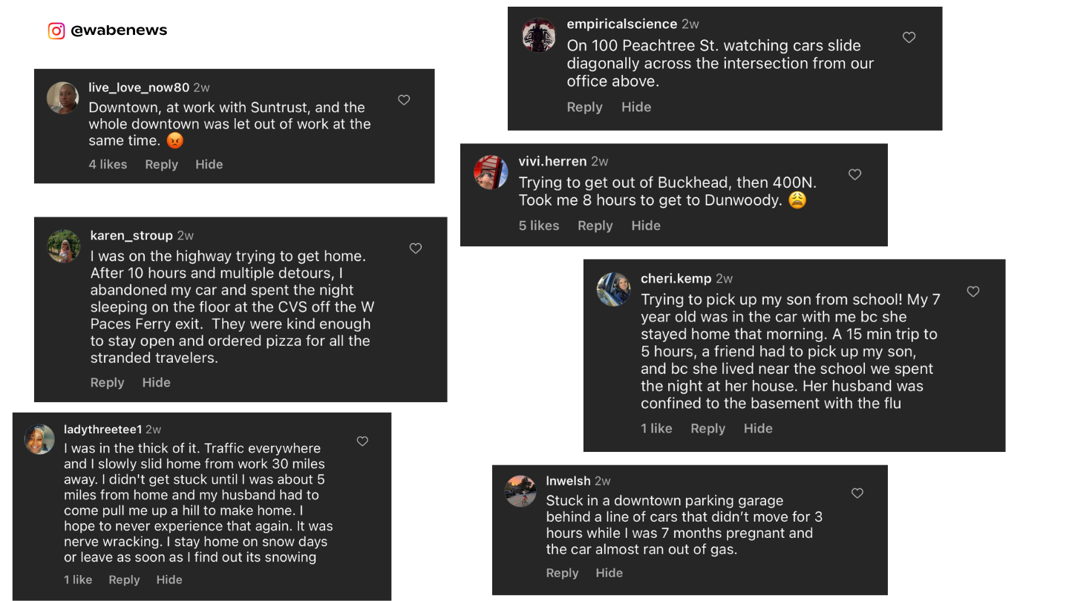Heart vivi.herren's Buckhead comment
This screenshot has width=1069, height=601.
[x=854, y=174]
